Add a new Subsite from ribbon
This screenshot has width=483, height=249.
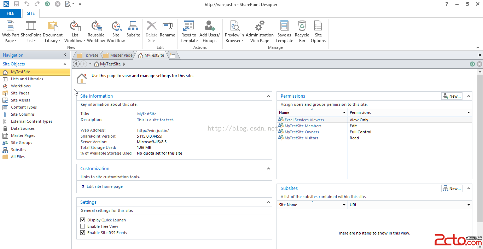tap(133, 29)
